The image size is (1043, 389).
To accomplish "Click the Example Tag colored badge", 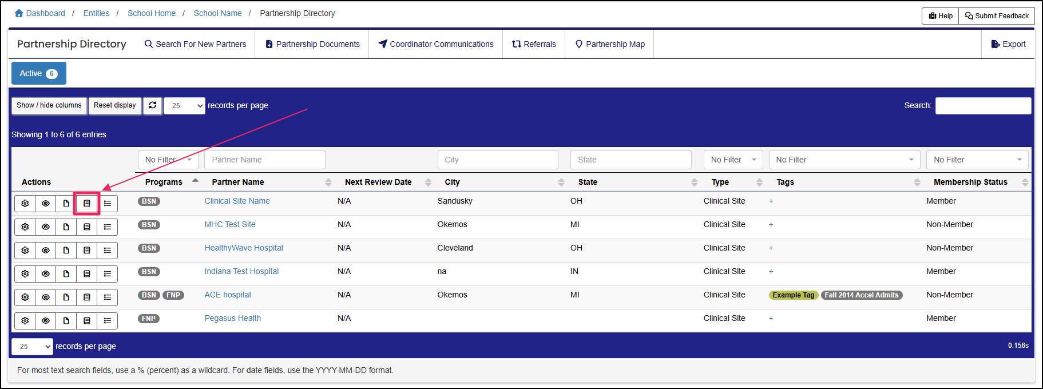I will click(794, 295).
